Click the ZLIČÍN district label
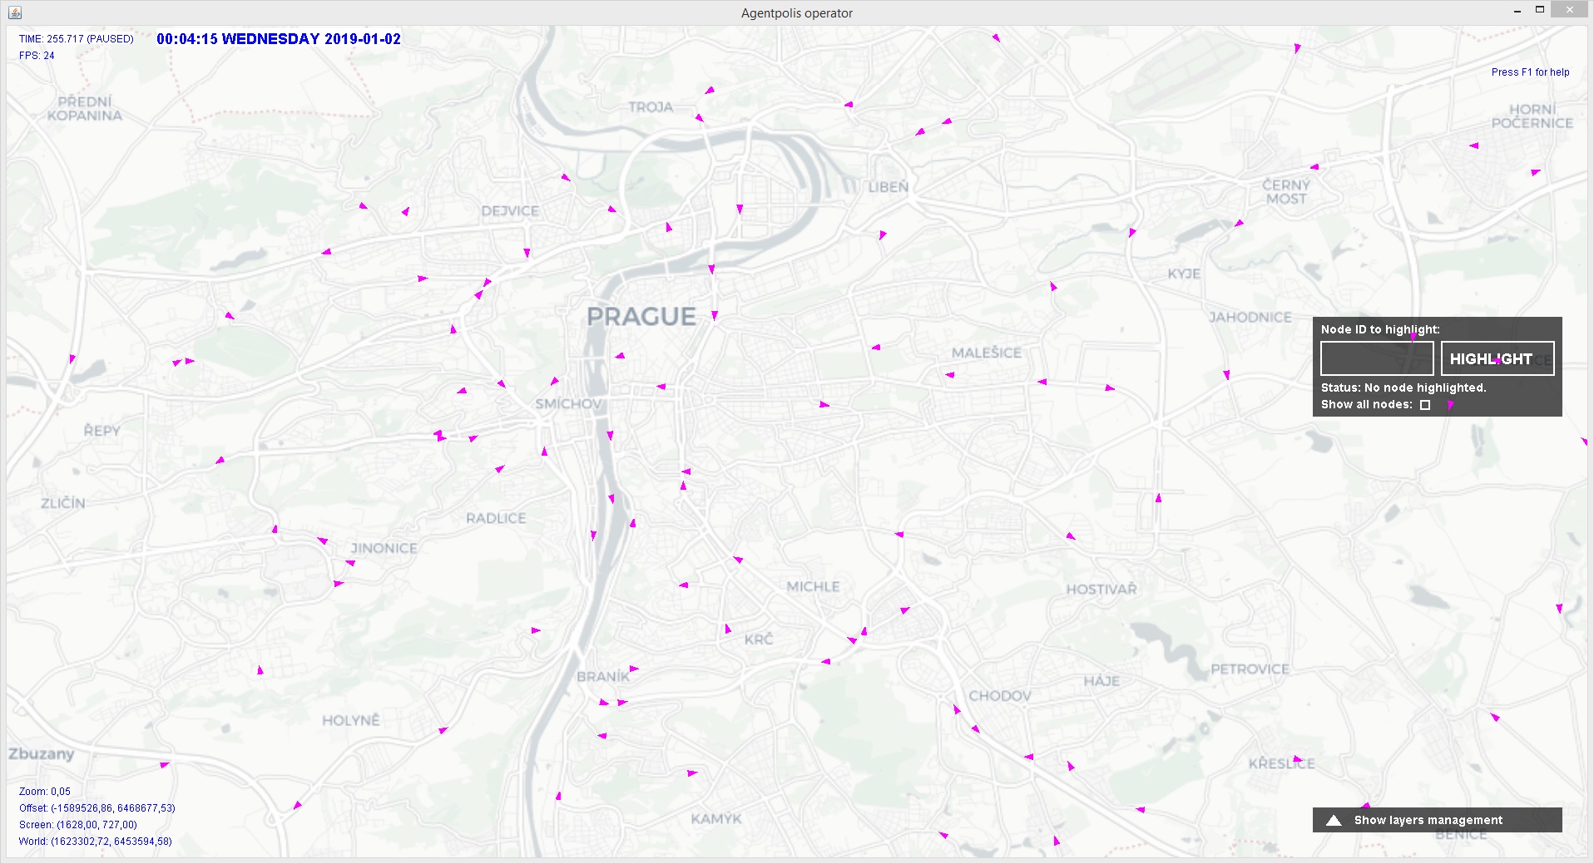 coord(63,502)
